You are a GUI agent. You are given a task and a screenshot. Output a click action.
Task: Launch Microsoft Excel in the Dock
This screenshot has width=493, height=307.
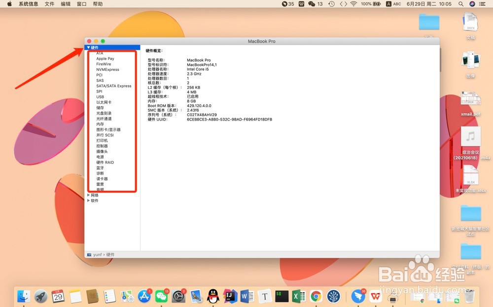(x=298, y=297)
